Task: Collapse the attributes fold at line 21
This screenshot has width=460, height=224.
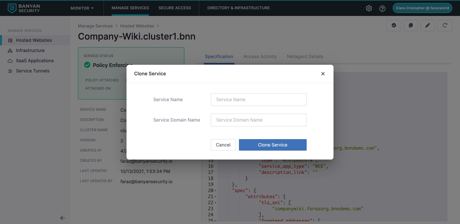Action: [216, 197]
